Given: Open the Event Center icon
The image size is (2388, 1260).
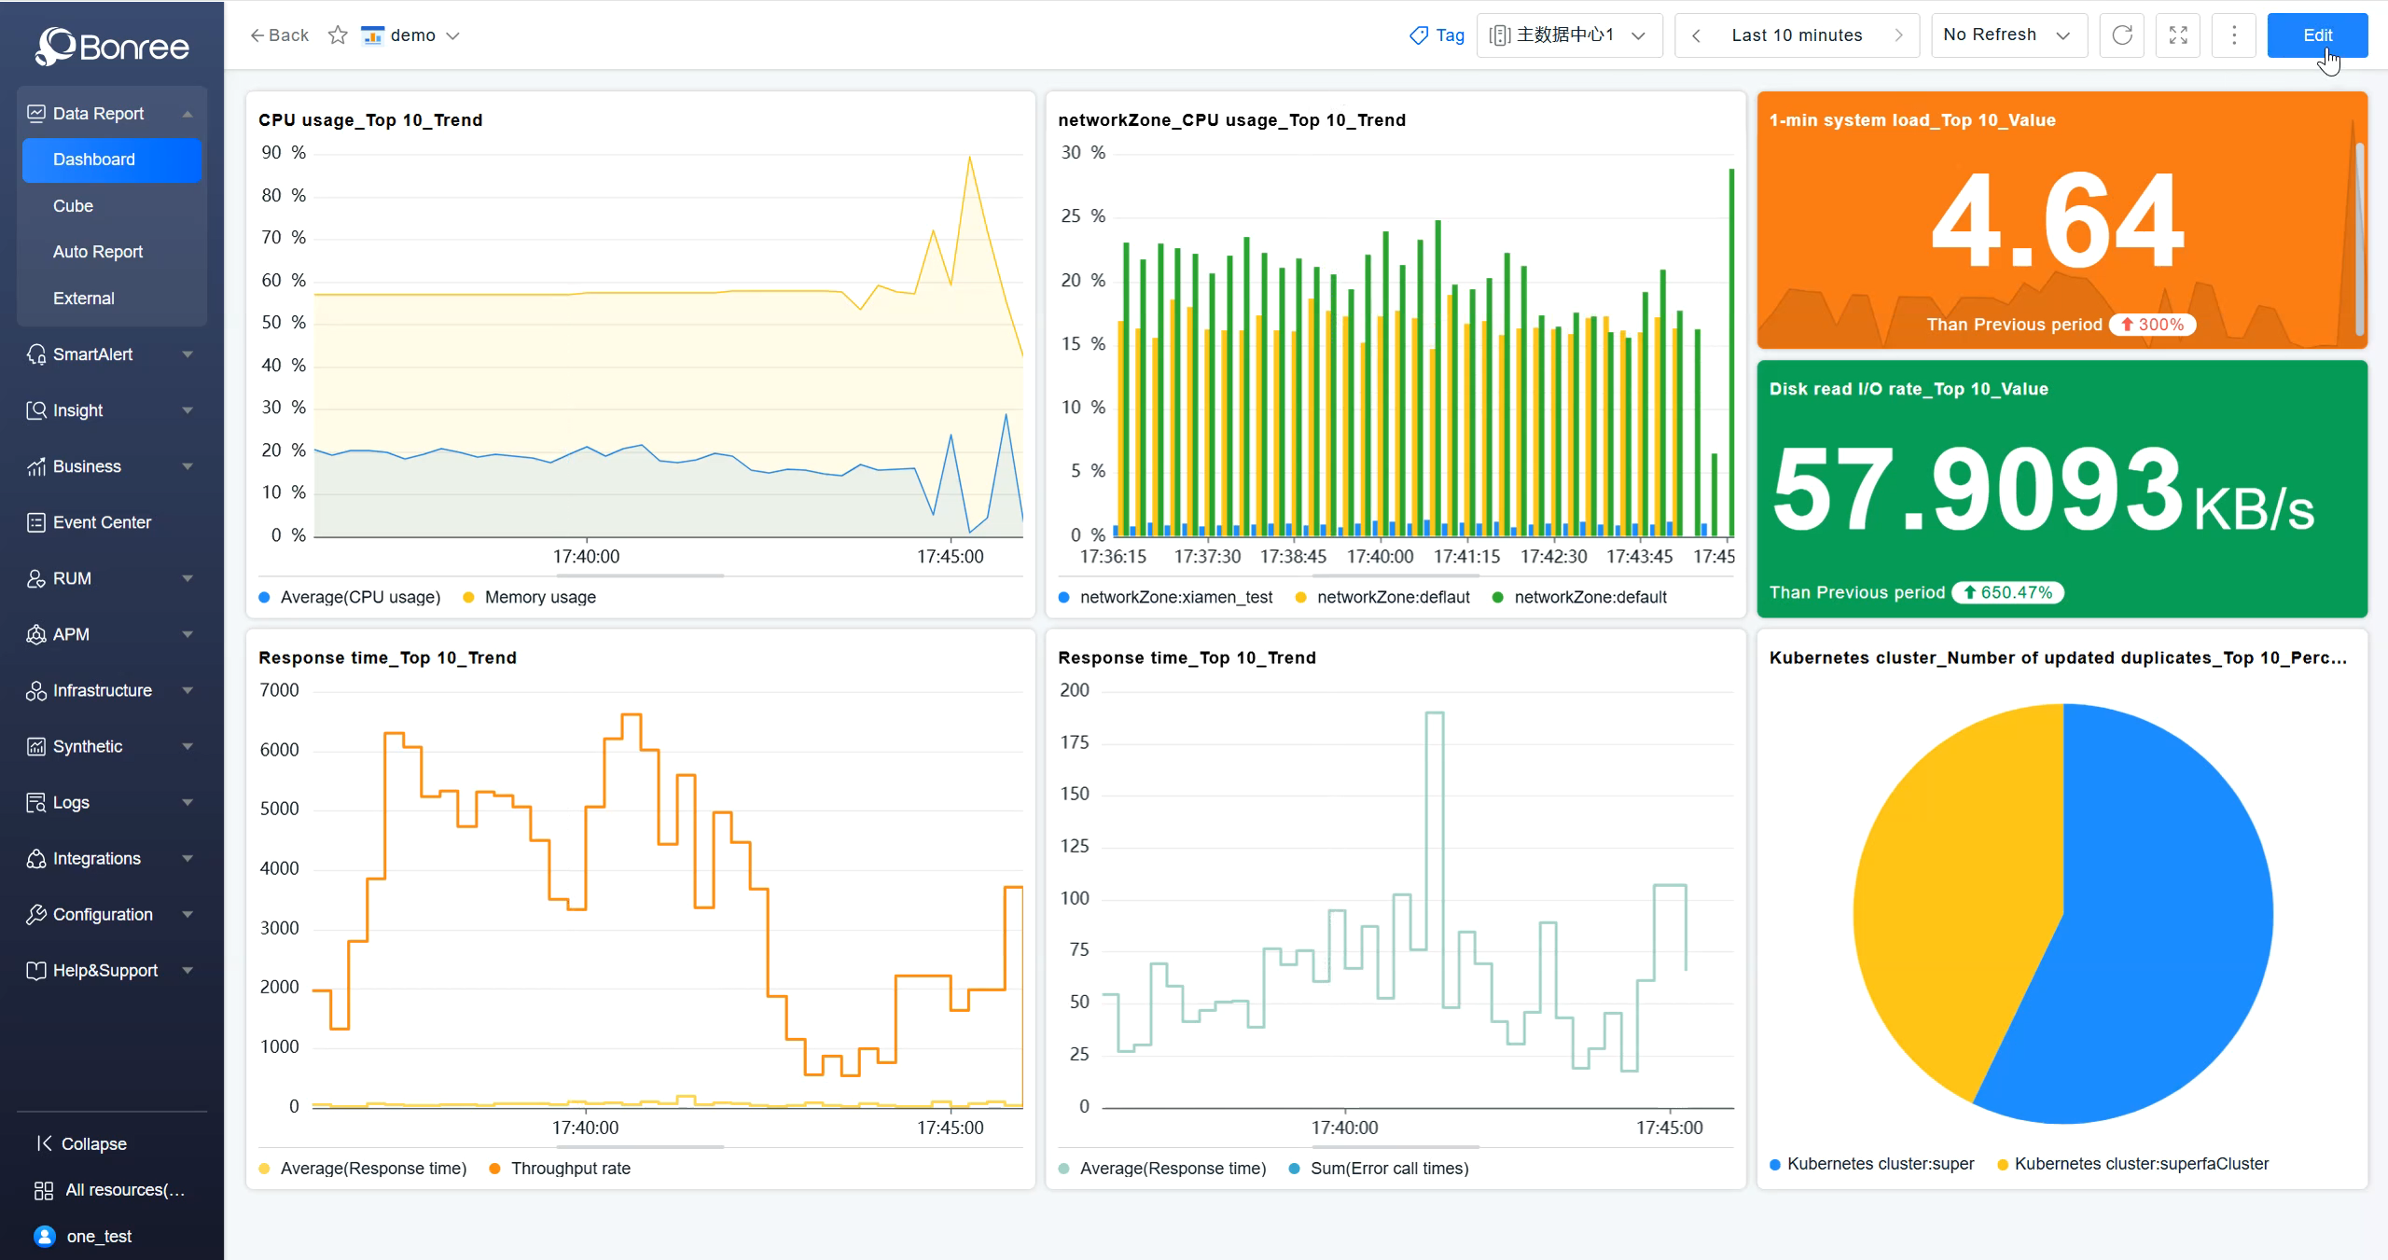Looking at the screenshot, I should (36, 522).
